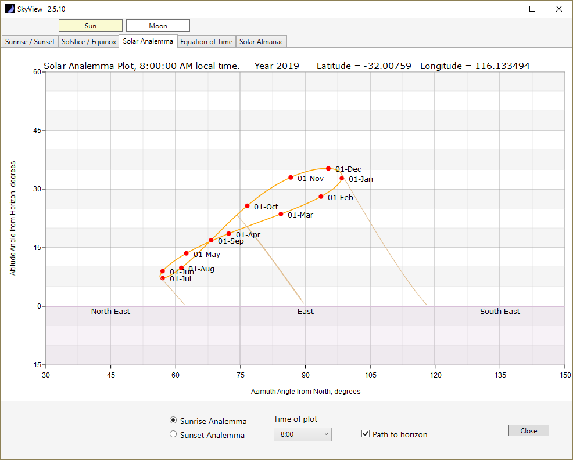Open the Solstice / Equinox tab
Viewport: 573px width, 460px height.
89,42
